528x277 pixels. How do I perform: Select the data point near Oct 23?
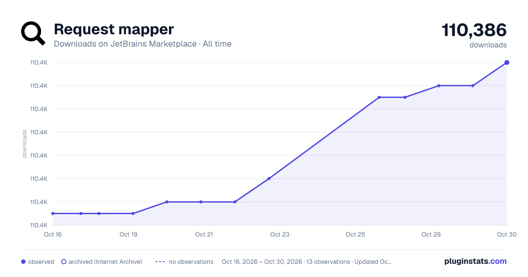(269, 179)
